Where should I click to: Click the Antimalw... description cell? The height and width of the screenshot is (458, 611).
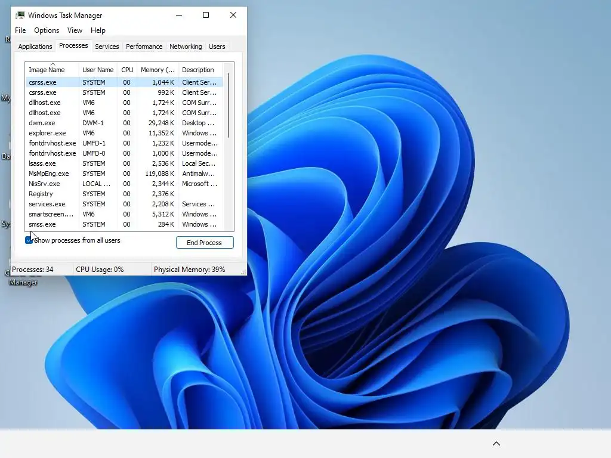pyautogui.click(x=198, y=174)
